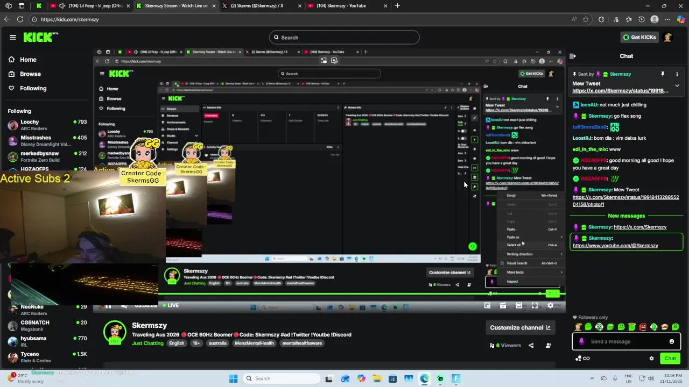Click the Get KICKs button

pos(639,37)
